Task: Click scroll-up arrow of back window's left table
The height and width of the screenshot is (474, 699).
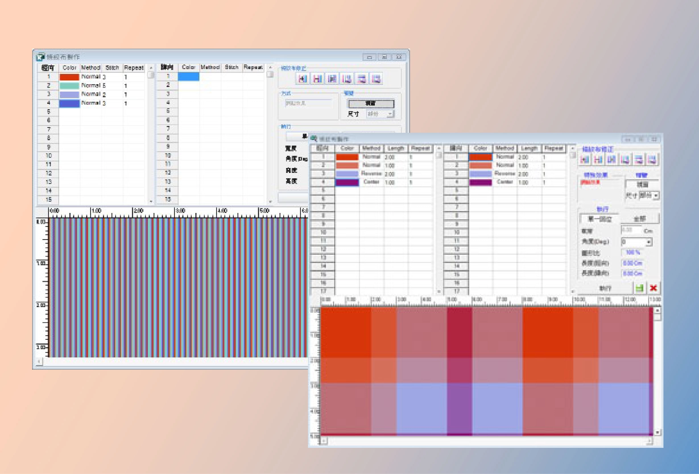Action: point(151,68)
